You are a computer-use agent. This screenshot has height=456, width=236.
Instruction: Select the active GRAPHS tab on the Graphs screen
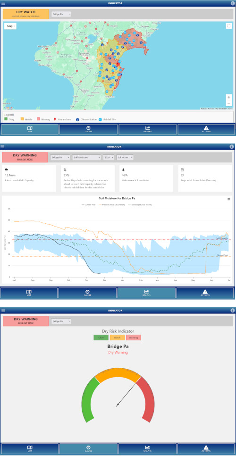click(146, 293)
